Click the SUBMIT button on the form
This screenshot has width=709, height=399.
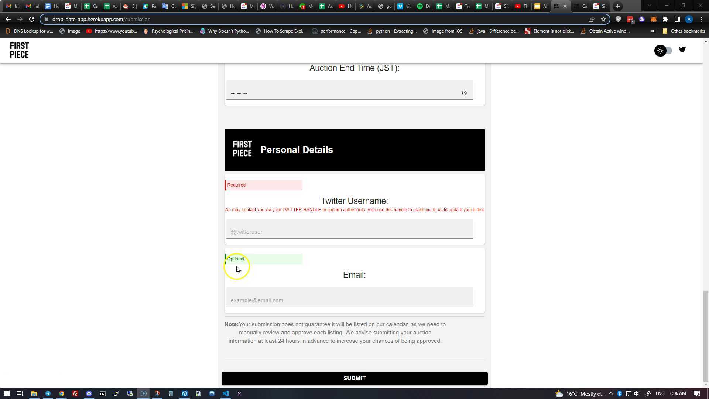click(354, 378)
